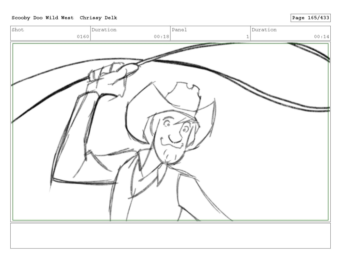Click the panel duration value '00:14'

[321, 37]
